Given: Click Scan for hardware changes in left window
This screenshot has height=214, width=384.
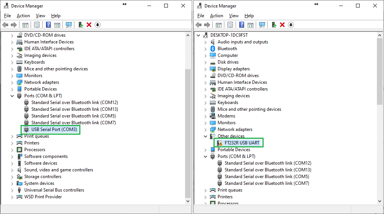Looking at the screenshot, I should pyautogui.click(x=69, y=25).
